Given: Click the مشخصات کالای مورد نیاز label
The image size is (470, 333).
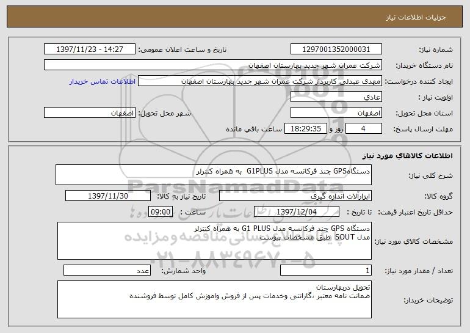Looking at the screenshot, I should (414, 241).
